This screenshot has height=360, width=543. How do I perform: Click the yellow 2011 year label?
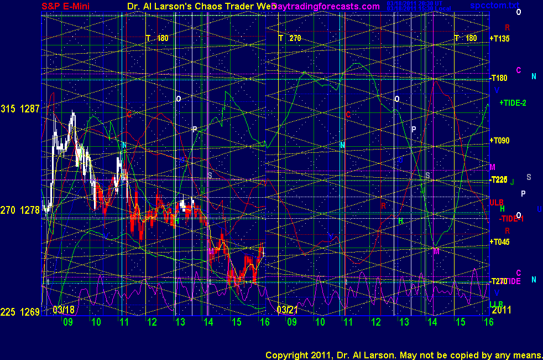tap(502, 310)
